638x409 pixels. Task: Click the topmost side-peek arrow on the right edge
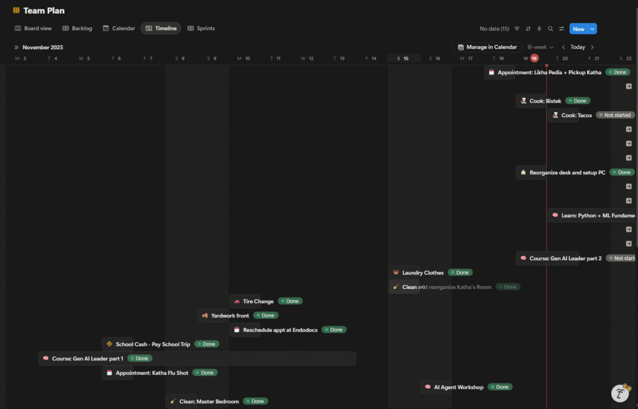tap(629, 87)
